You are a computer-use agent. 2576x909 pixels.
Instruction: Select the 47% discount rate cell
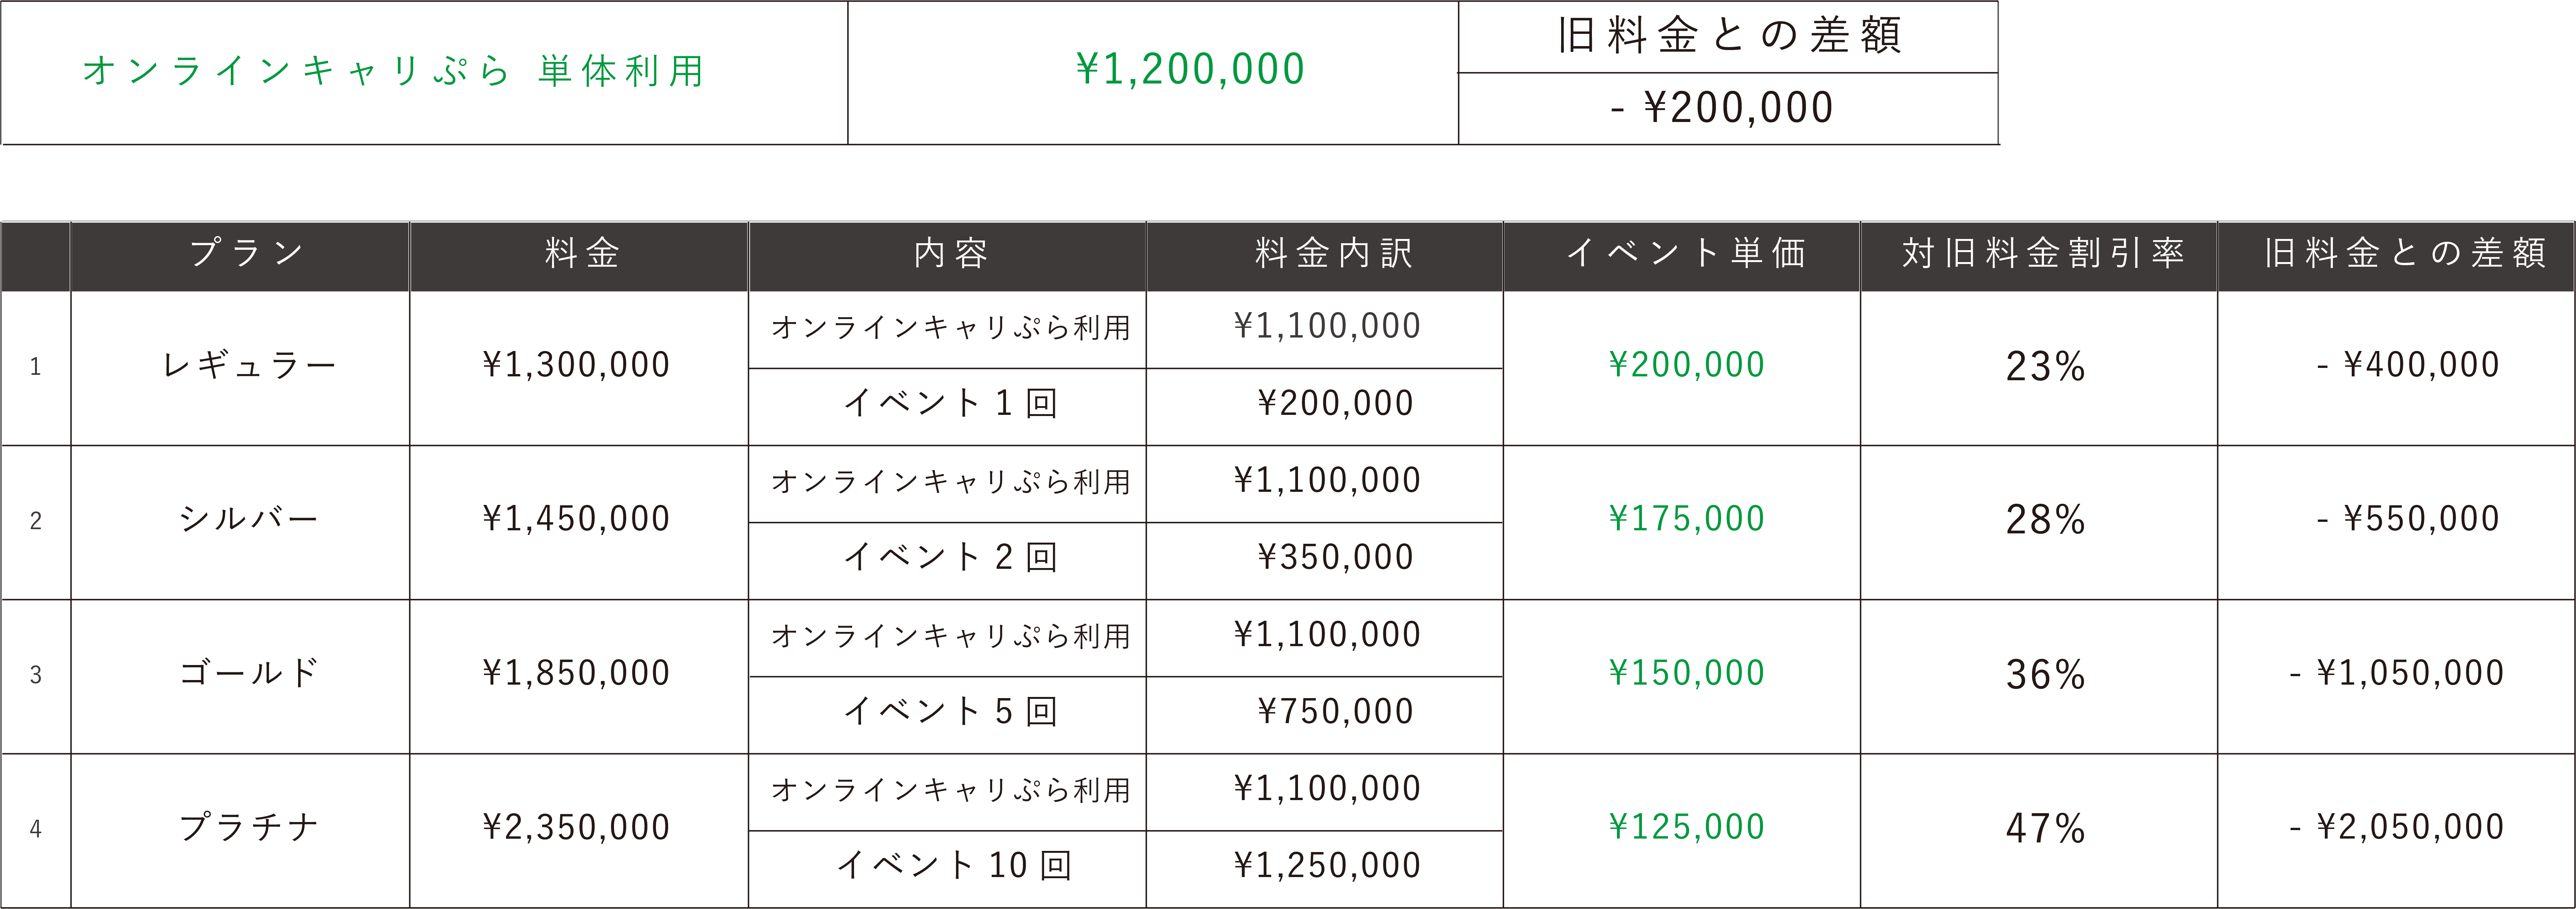click(2045, 828)
